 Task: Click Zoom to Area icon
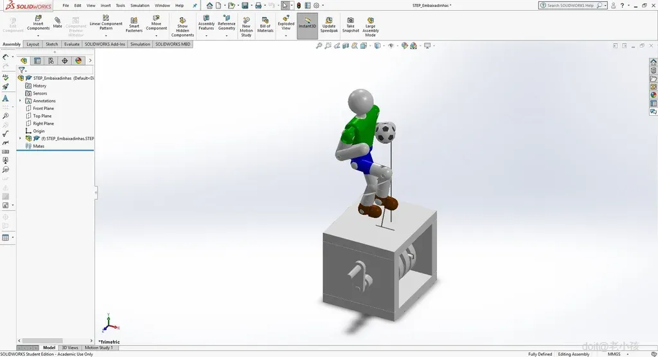click(x=328, y=46)
